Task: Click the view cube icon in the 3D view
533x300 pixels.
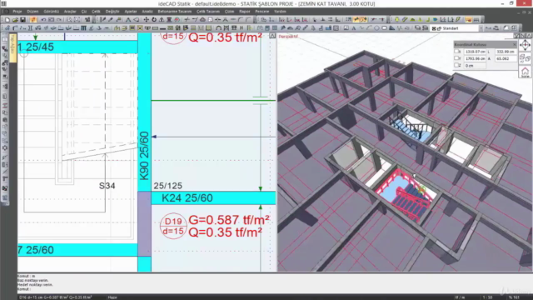Action: [525, 58]
